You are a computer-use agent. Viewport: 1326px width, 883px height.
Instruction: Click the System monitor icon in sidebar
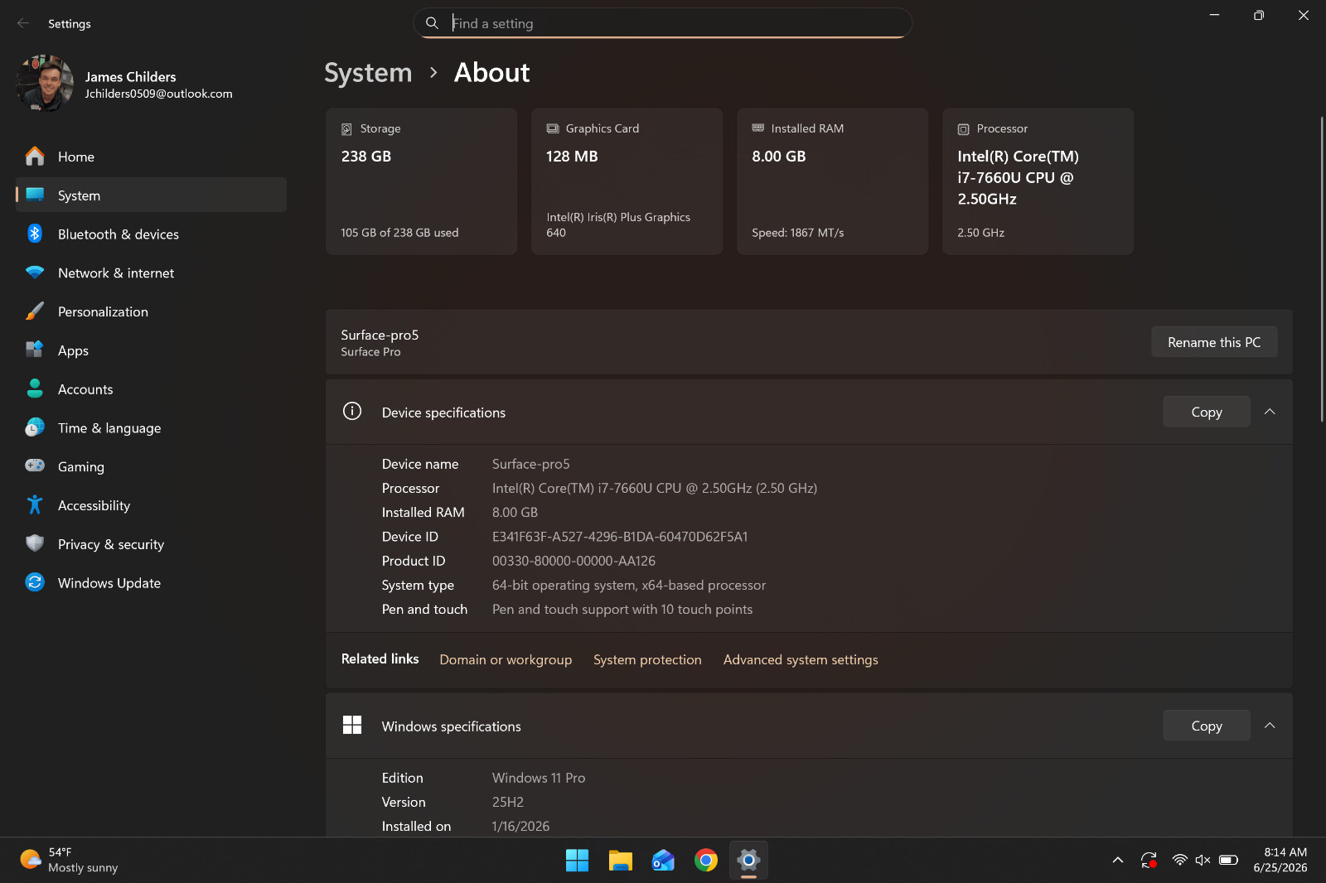pos(35,195)
